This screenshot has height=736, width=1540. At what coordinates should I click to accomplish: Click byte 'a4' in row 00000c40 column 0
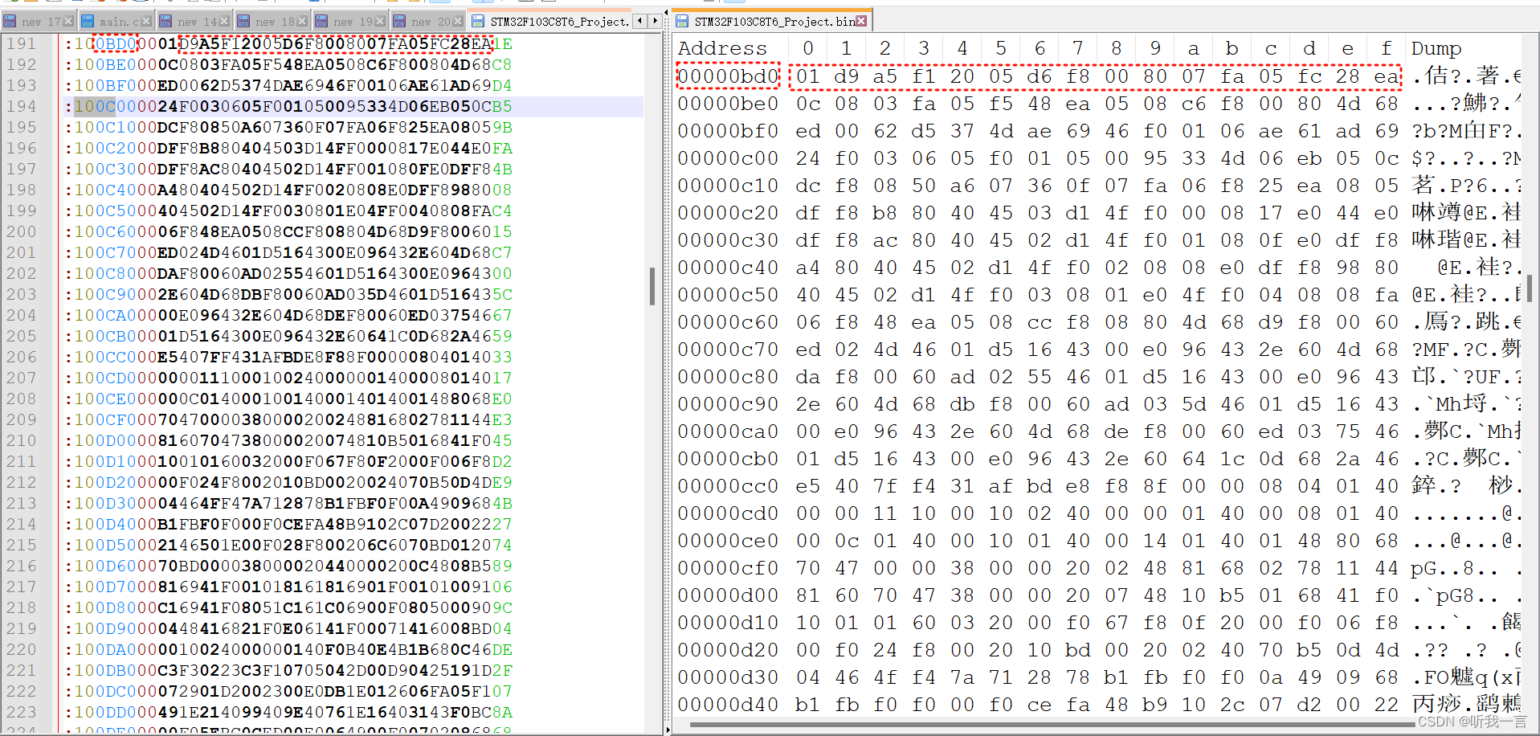808,268
